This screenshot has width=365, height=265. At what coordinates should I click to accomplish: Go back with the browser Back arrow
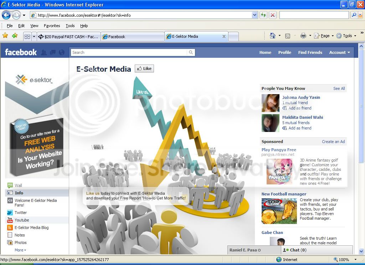[x=6, y=15]
